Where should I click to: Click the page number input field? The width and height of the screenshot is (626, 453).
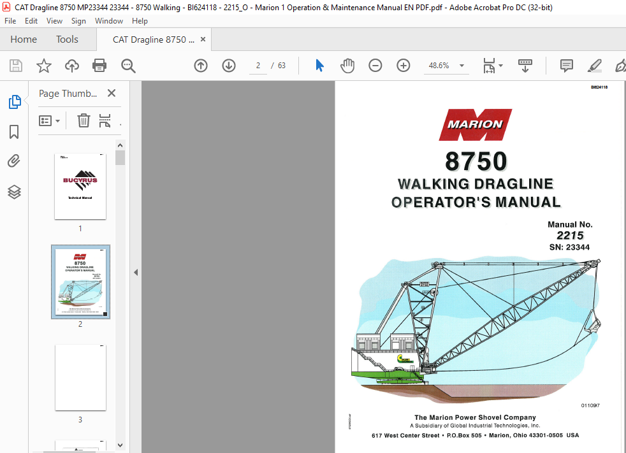pos(258,66)
